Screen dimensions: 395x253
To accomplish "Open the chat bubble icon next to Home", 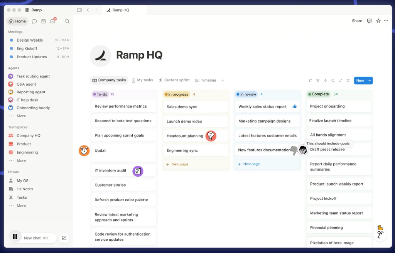I will 34,22.
